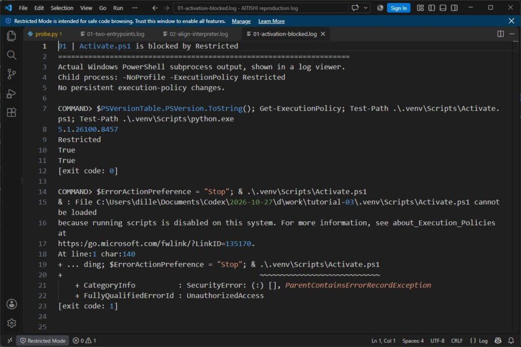
Task: Change end of line sequence CRLF
Action: pyautogui.click(x=457, y=341)
